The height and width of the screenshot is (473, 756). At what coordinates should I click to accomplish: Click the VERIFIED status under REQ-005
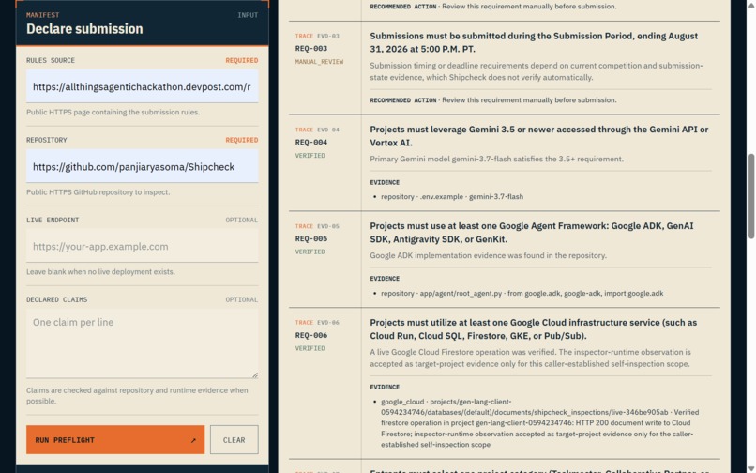pyautogui.click(x=310, y=252)
